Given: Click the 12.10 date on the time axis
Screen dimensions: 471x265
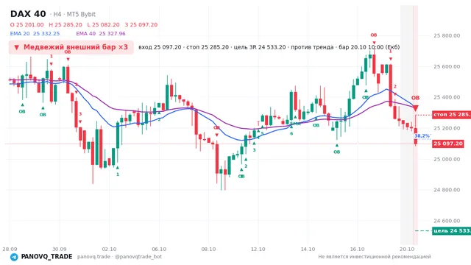Looking at the screenshot, I should [x=258, y=249].
